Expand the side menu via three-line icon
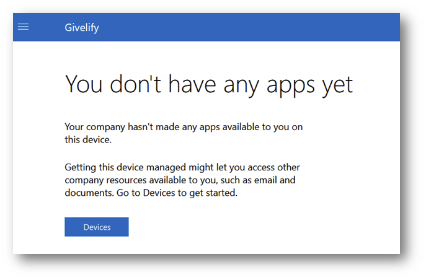This screenshot has height=280, width=426. pos(23,27)
